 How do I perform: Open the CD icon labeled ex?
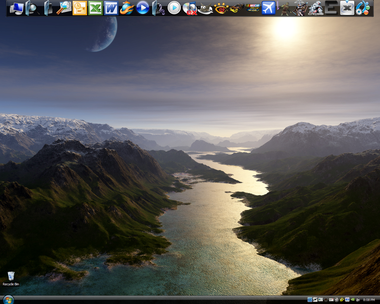tap(190, 9)
